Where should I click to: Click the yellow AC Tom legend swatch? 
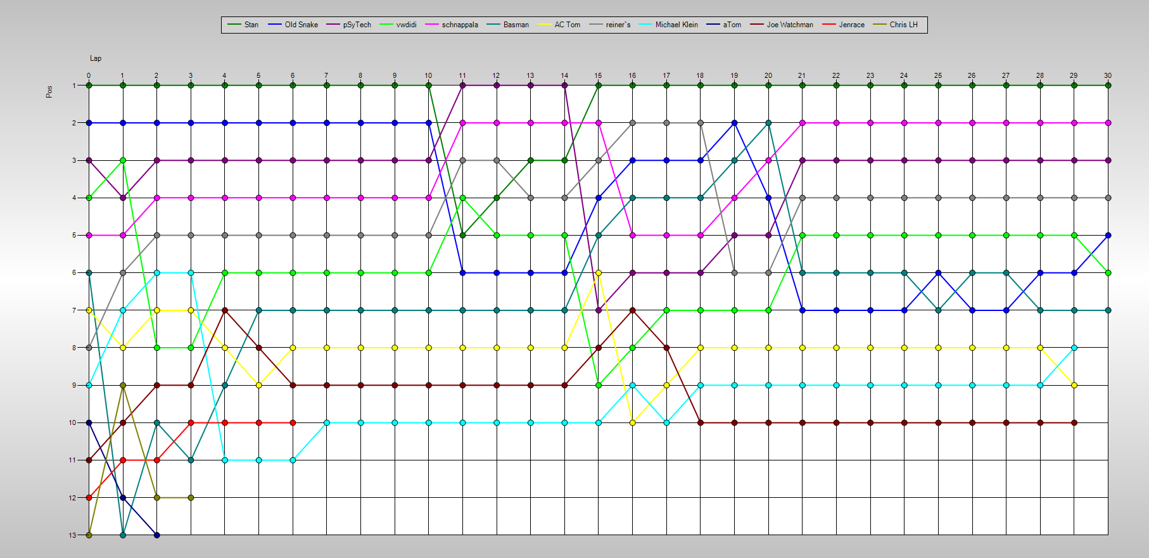pyautogui.click(x=544, y=25)
